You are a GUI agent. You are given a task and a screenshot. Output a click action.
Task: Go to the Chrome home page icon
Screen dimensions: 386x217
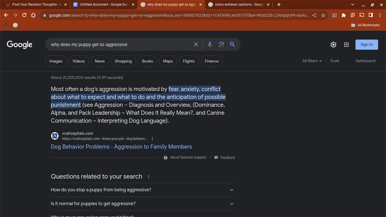33,15
